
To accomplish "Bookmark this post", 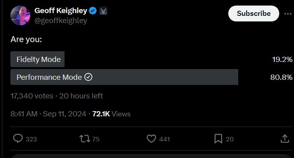I will coord(218,139).
